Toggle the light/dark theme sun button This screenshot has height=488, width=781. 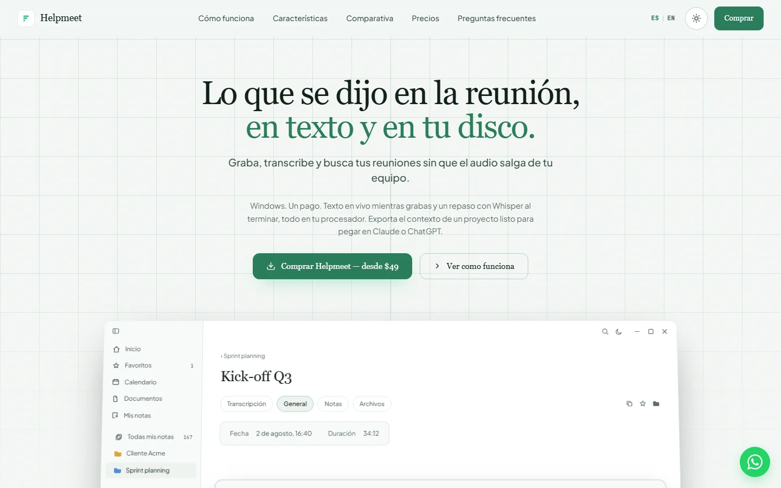click(696, 18)
